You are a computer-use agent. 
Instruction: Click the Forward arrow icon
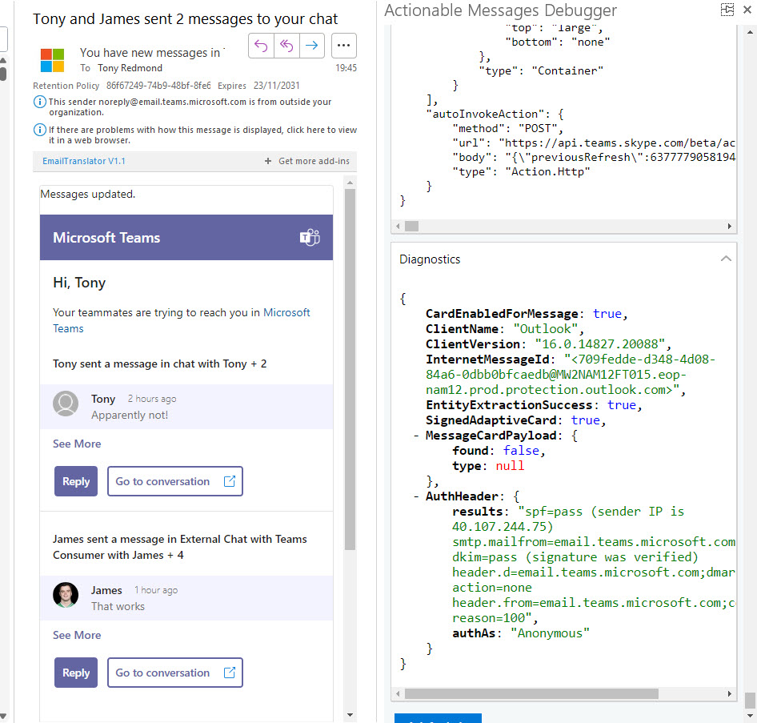tap(311, 46)
